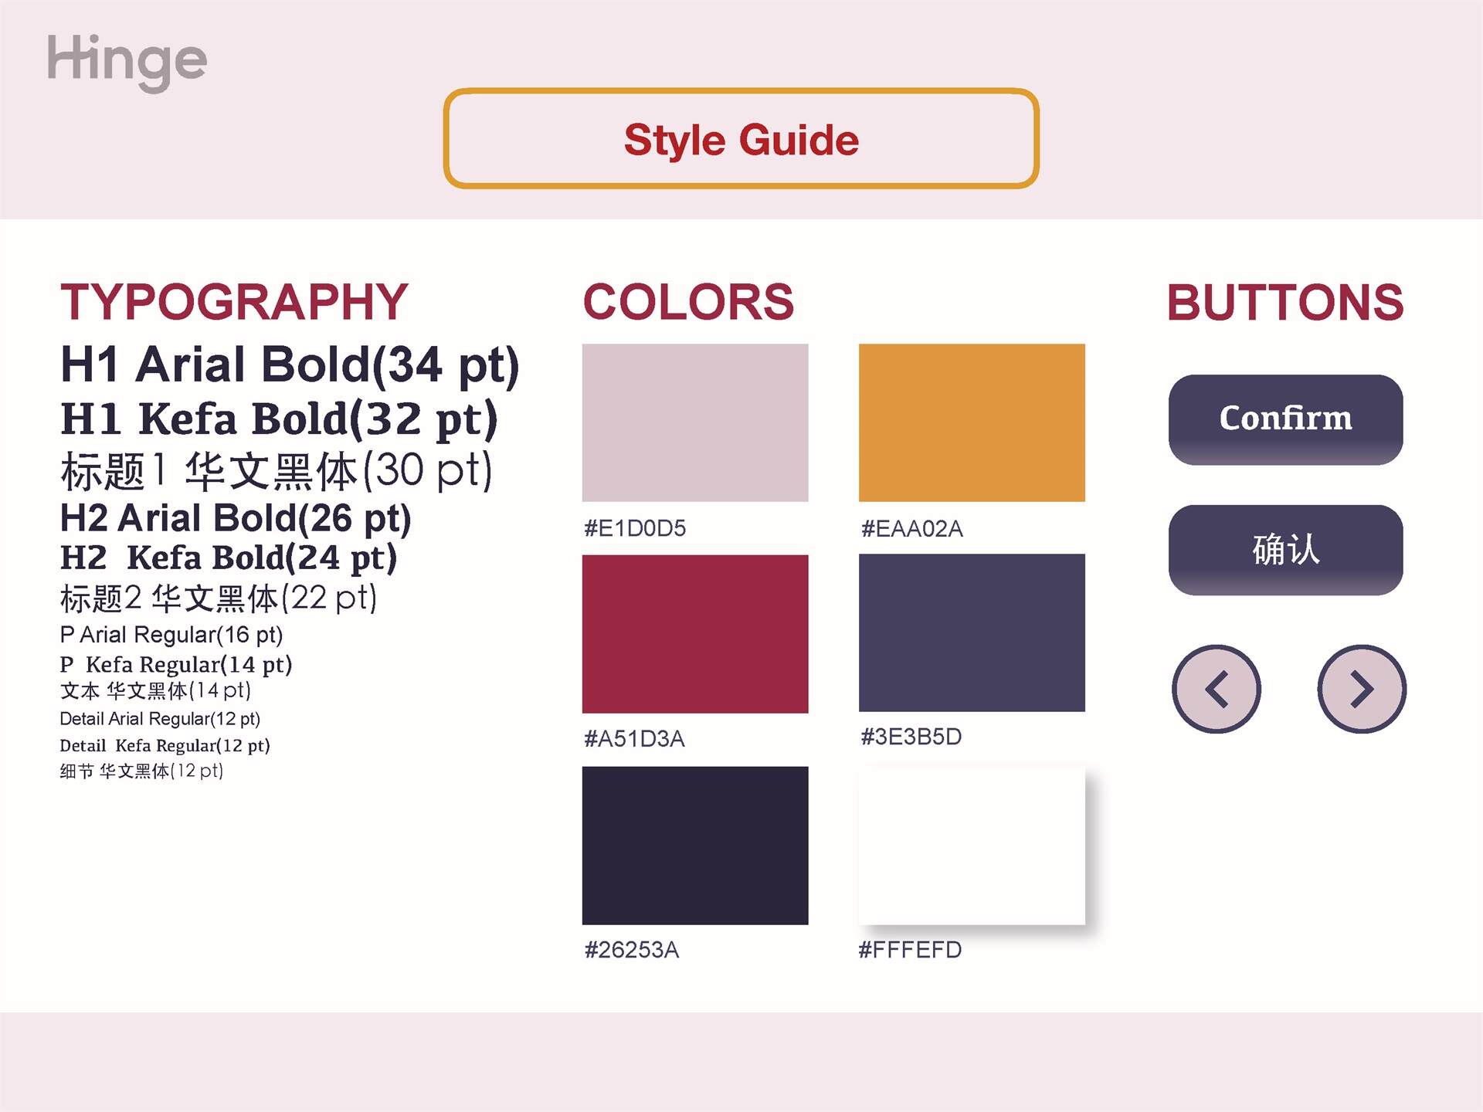The image size is (1483, 1112).
Task: Click the H2 Arial Bold(26 pt) sample
Action: tap(236, 518)
